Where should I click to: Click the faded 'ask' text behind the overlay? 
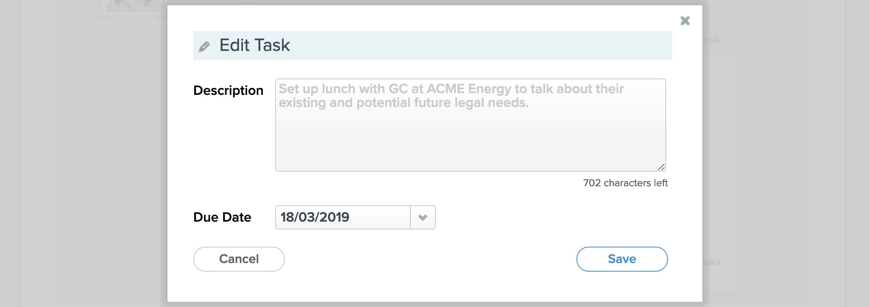712,40
